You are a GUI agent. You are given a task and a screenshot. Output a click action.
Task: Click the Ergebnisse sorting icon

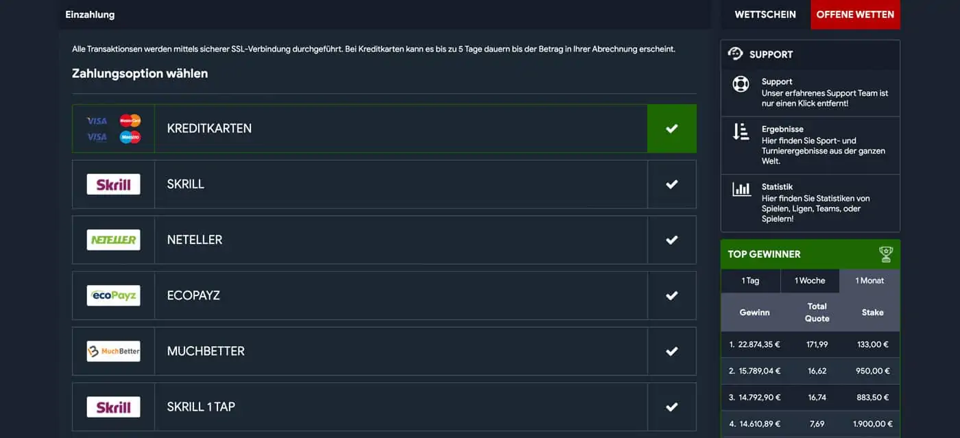click(741, 132)
